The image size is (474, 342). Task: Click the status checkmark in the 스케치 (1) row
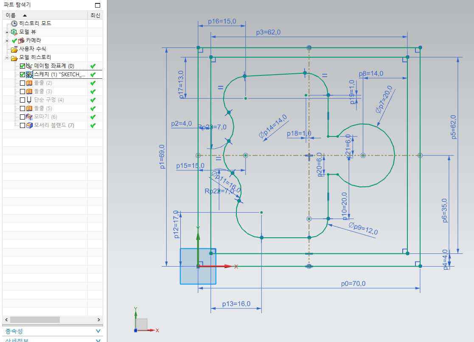click(93, 75)
